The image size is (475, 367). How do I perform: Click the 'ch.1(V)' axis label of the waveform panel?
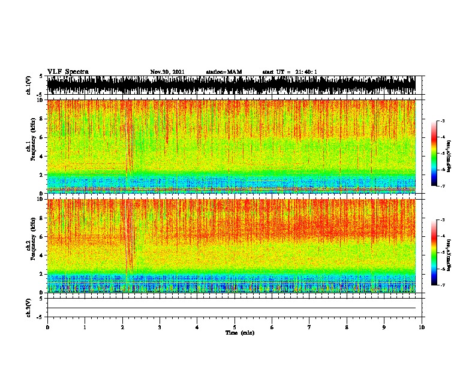coord(29,85)
